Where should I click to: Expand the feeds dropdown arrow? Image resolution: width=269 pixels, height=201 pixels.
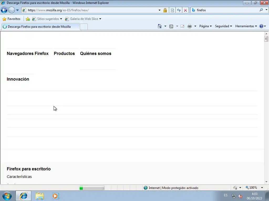tap(177, 26)
